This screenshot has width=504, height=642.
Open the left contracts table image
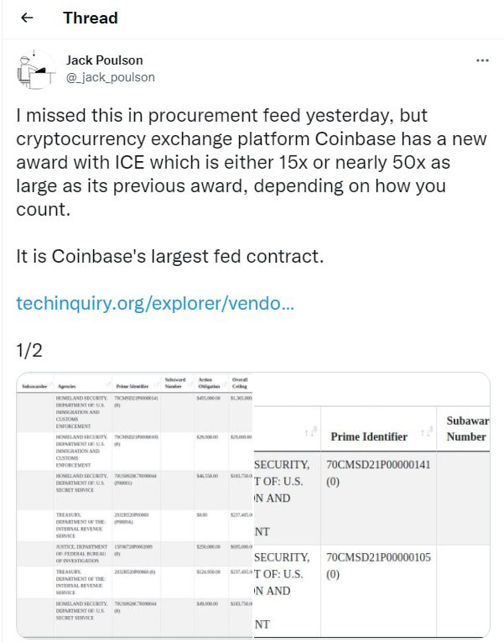click(135, 504)
